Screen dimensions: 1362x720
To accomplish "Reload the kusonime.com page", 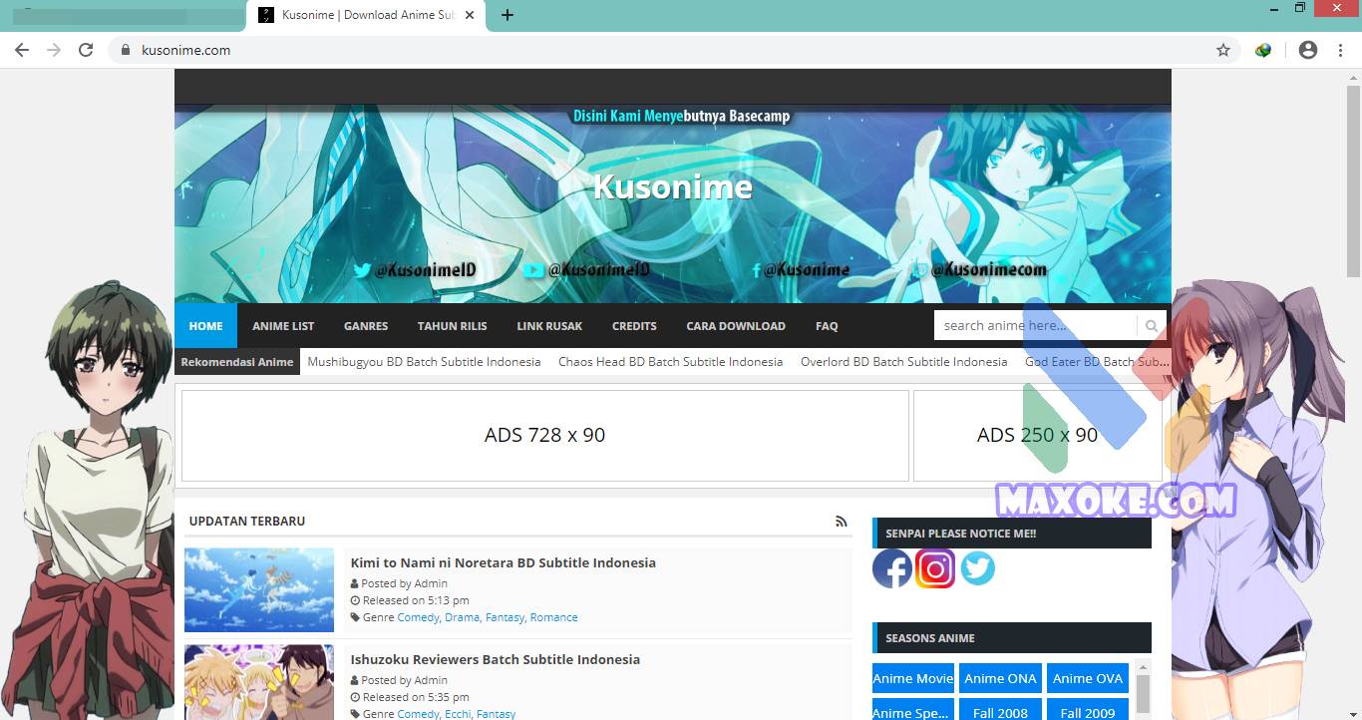I will point(86,50).
